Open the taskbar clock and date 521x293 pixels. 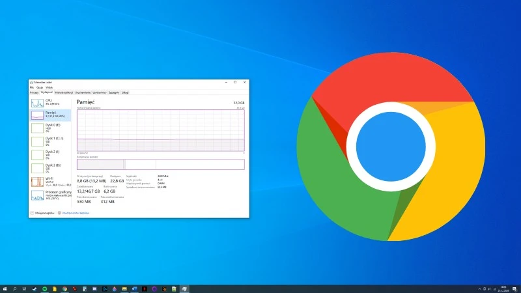coord(503,288)
